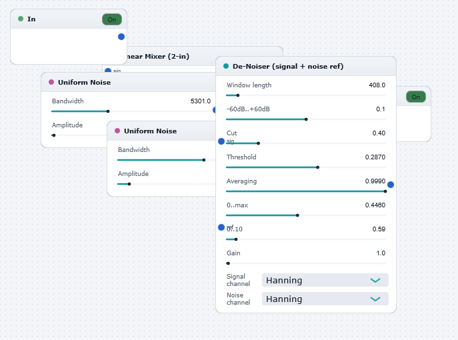Click the Bandwidth slider of the front Uniform Noise node

166,160
